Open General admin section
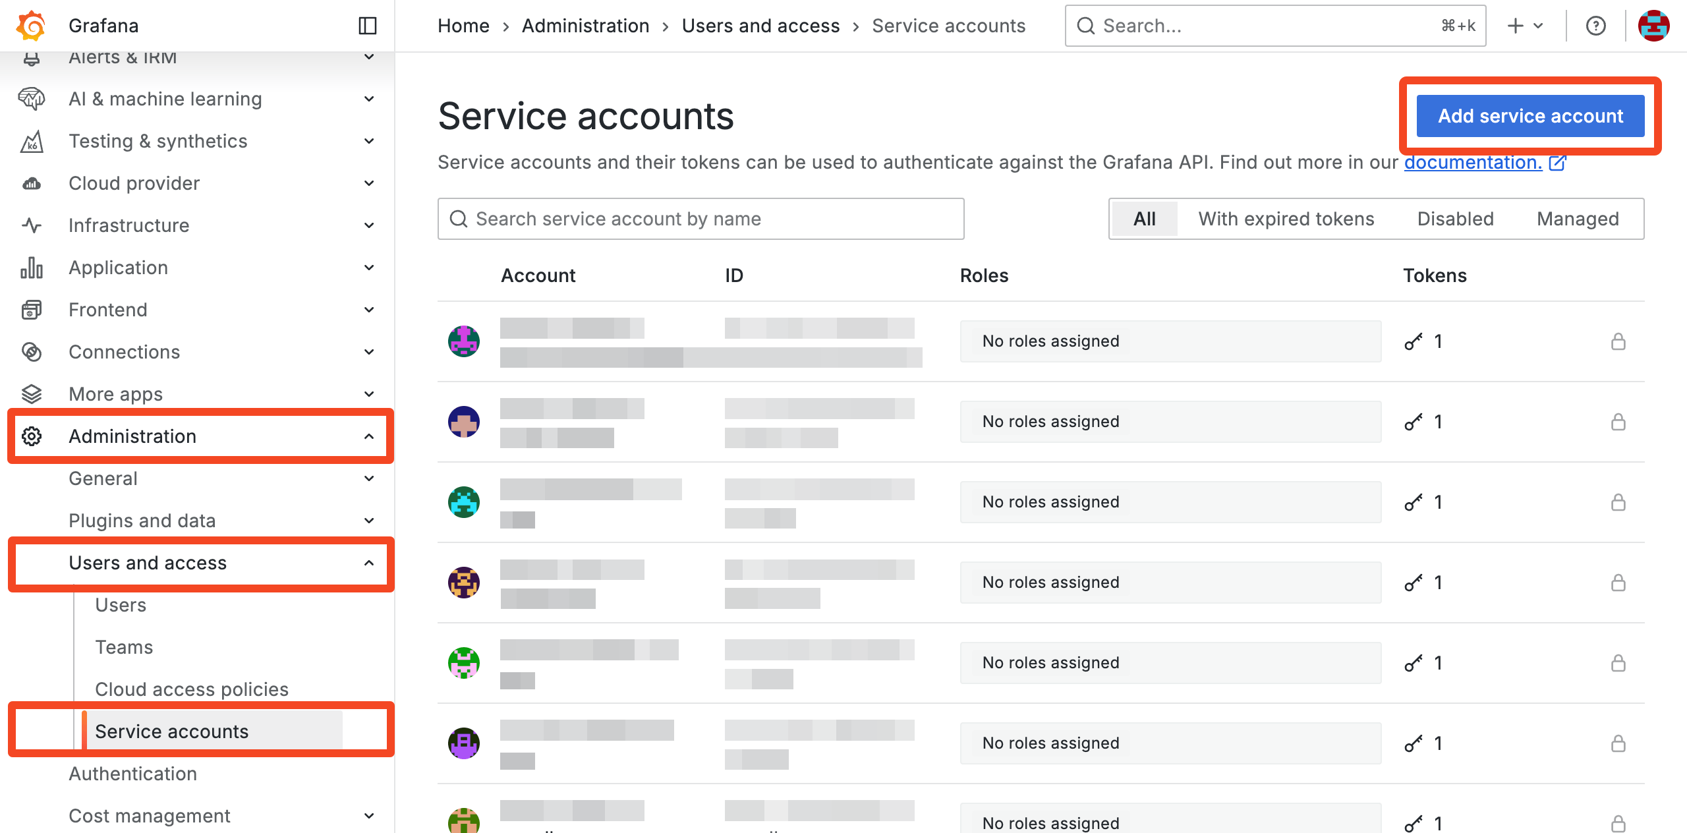This screenshot has height=833, width=1687. (x=103, y=478)
